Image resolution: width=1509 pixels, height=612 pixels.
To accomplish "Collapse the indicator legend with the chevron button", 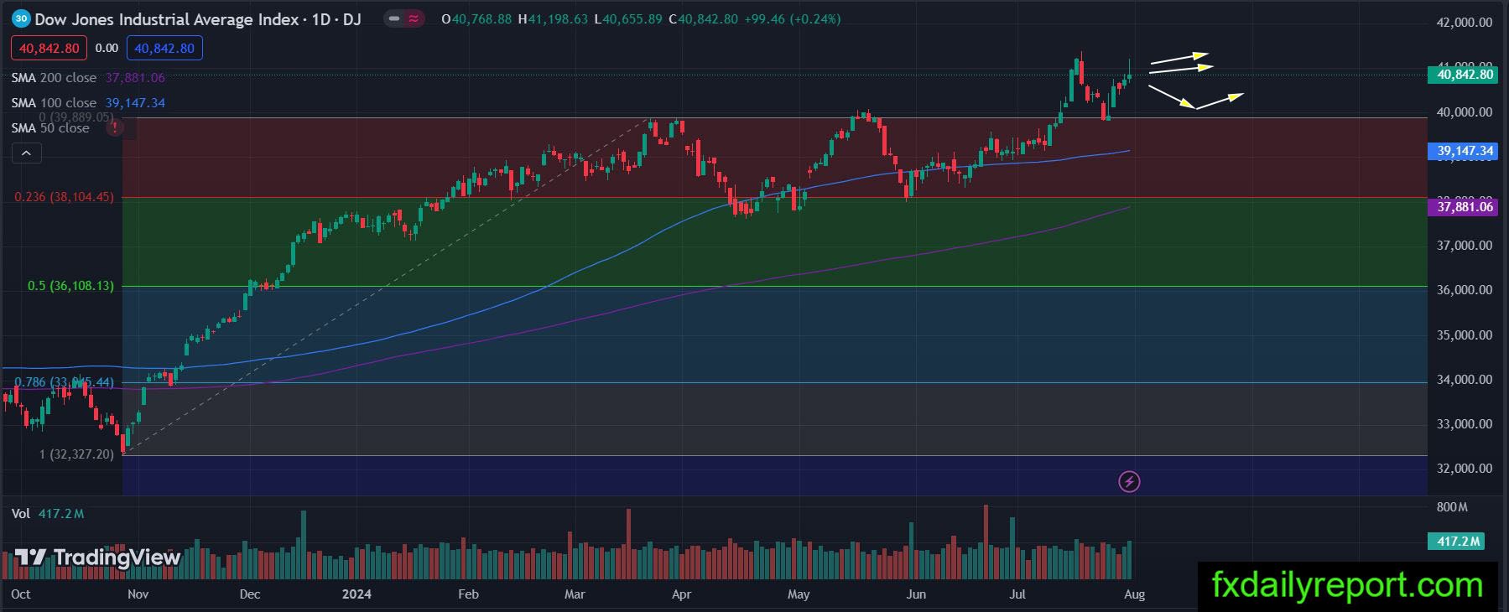I will pyautogui.click(x=26, y=153).
